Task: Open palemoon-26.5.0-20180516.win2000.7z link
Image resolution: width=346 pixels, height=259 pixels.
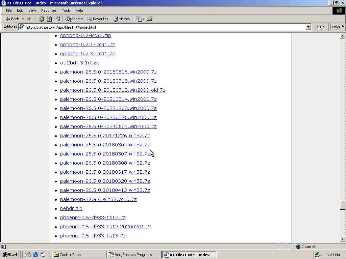Action: click(108, 72)
